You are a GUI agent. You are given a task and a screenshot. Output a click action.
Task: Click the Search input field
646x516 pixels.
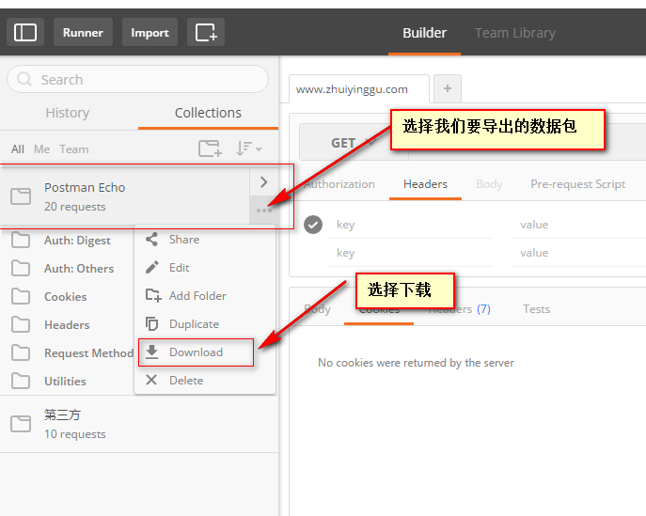[137, 79]
